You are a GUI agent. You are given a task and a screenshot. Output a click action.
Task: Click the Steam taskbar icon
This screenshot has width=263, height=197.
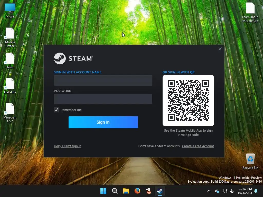pyautogui.click(x=160, y=191)
